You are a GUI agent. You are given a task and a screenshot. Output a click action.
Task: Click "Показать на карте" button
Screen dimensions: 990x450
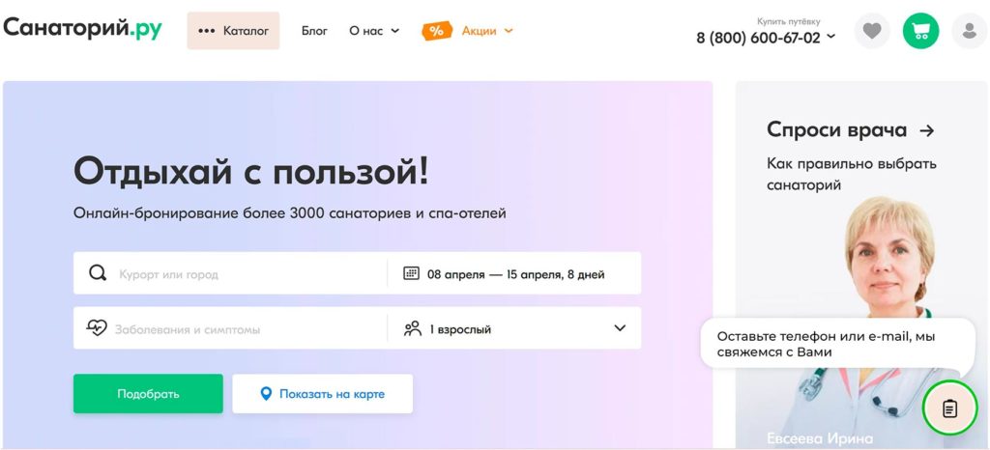coord(322,394)
